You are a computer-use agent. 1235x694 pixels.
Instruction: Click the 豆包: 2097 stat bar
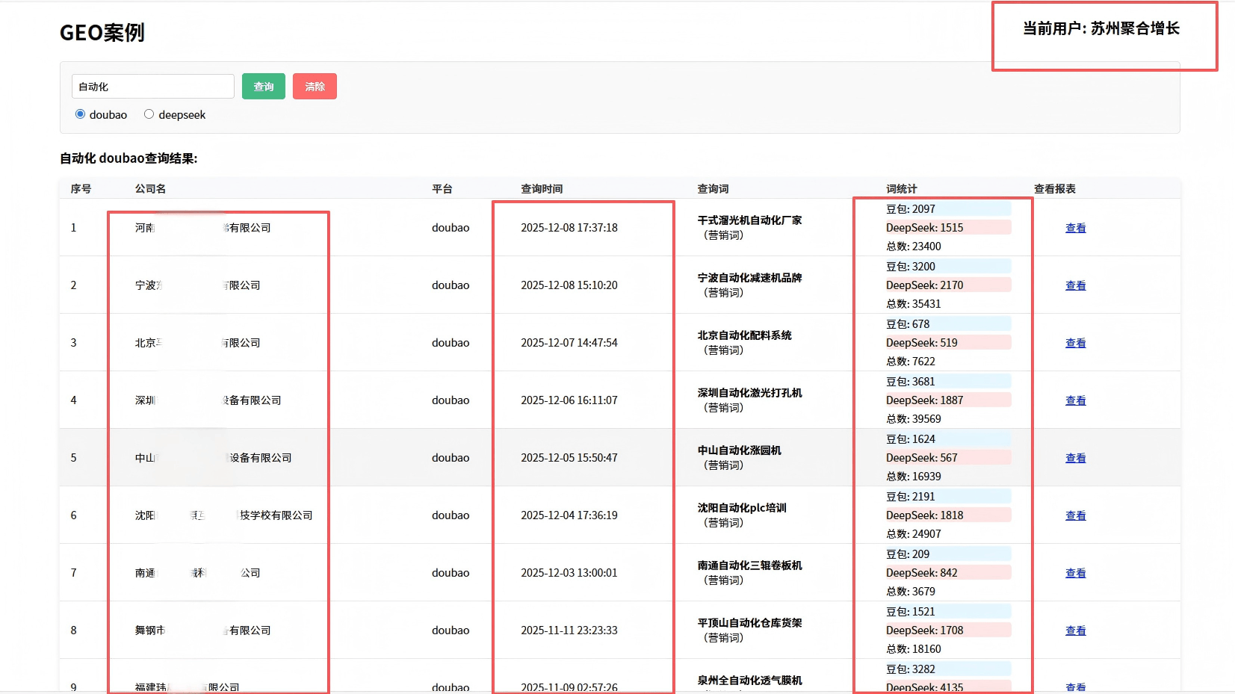pyautogui.click(x=947, y=209)
